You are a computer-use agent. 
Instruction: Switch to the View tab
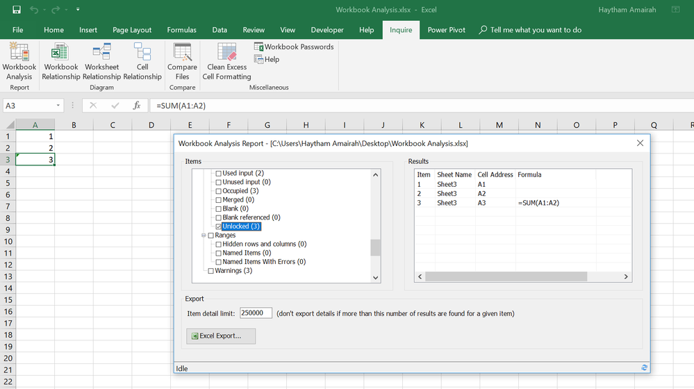tap(287, 30)
